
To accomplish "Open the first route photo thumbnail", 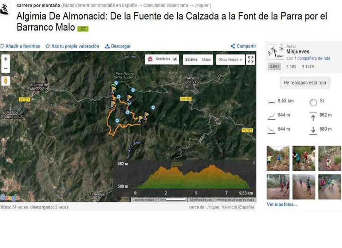I will 278,158.
